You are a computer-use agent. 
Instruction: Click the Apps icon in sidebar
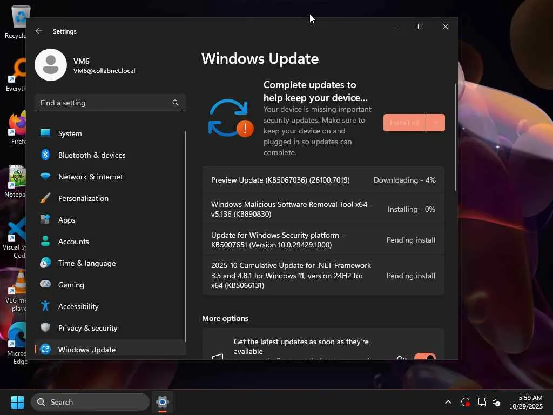[x=45, y=219]
